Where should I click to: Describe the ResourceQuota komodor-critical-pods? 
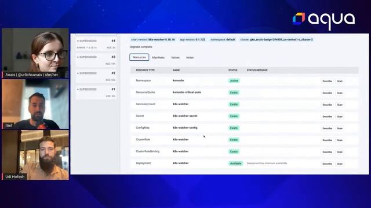[327, 93]
